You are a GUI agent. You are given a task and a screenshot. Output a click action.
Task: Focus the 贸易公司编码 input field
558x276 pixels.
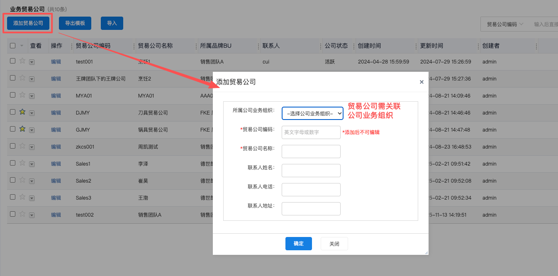[311, 132]
